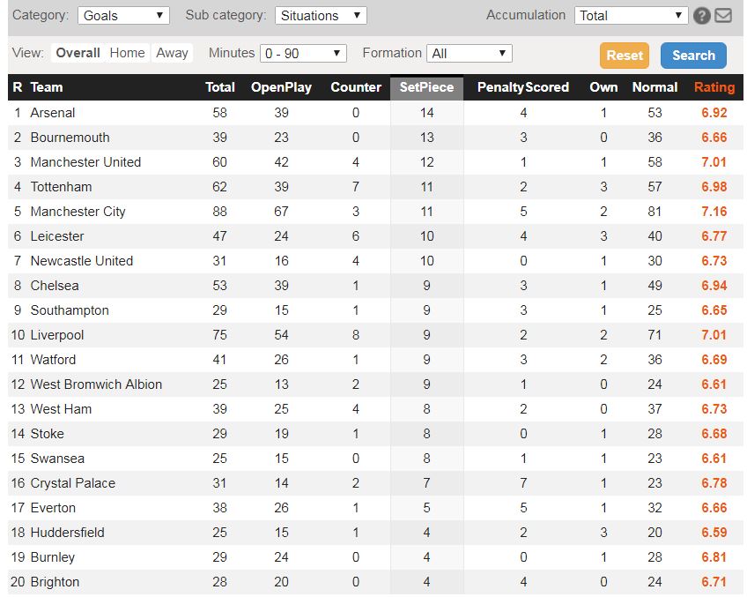
Task: Switch view to Away
Action: click(172, 52)
